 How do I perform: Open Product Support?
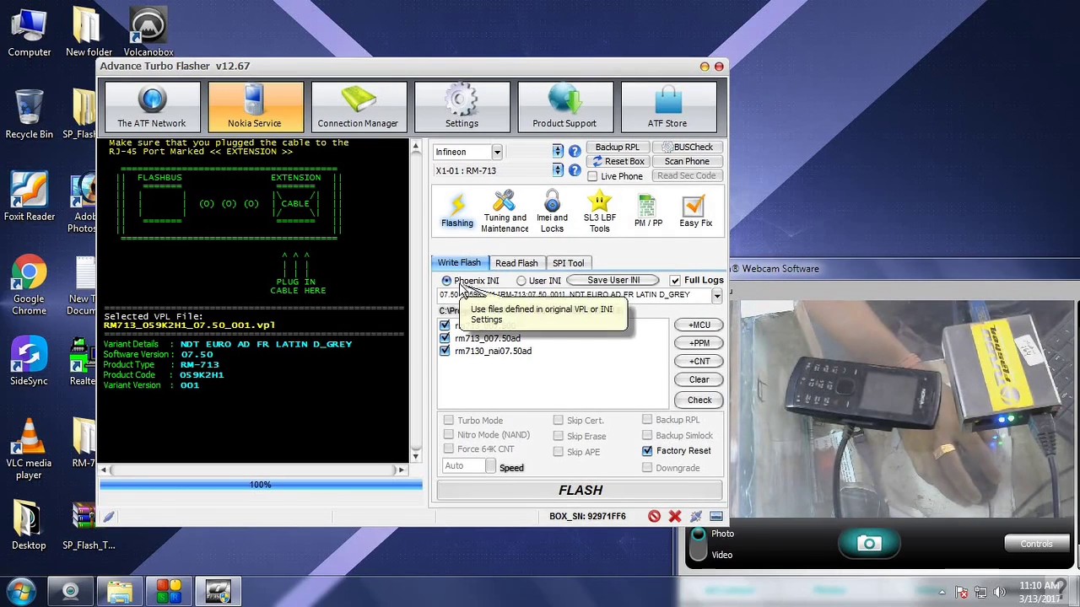564,106
